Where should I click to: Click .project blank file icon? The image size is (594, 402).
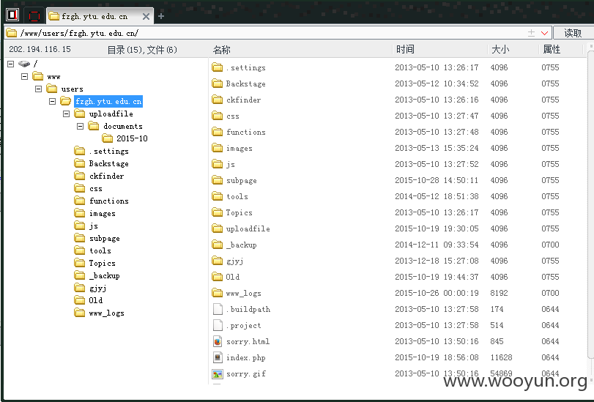(x=218, y=325)
